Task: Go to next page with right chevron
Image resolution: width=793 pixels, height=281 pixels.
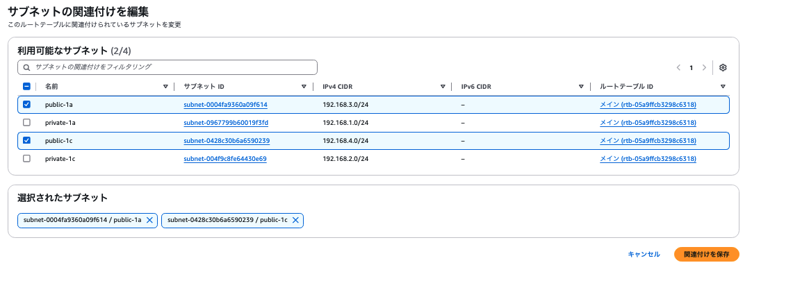Action: (704, 67)
